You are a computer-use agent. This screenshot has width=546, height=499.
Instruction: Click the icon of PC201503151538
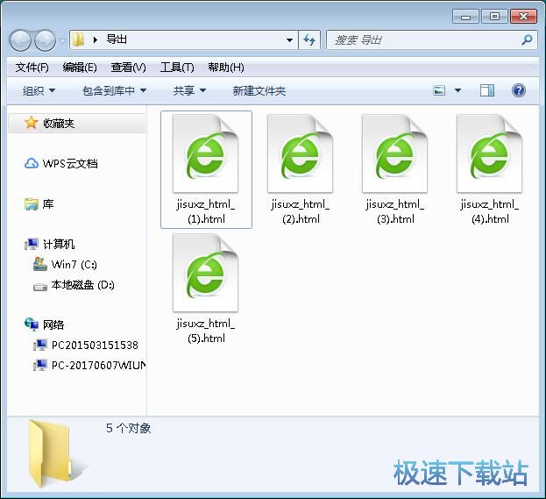(40, 345)
